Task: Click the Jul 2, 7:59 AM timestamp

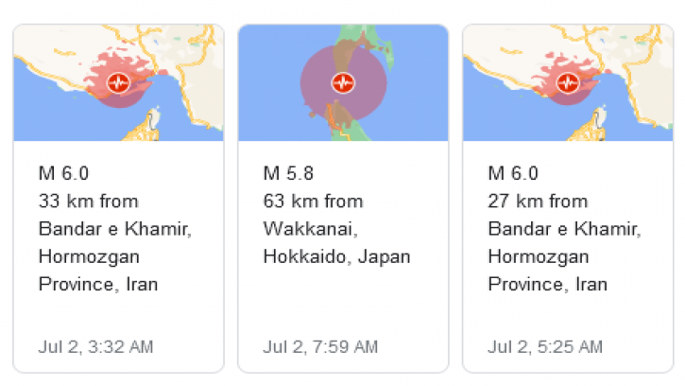Action: click(320, 347)
